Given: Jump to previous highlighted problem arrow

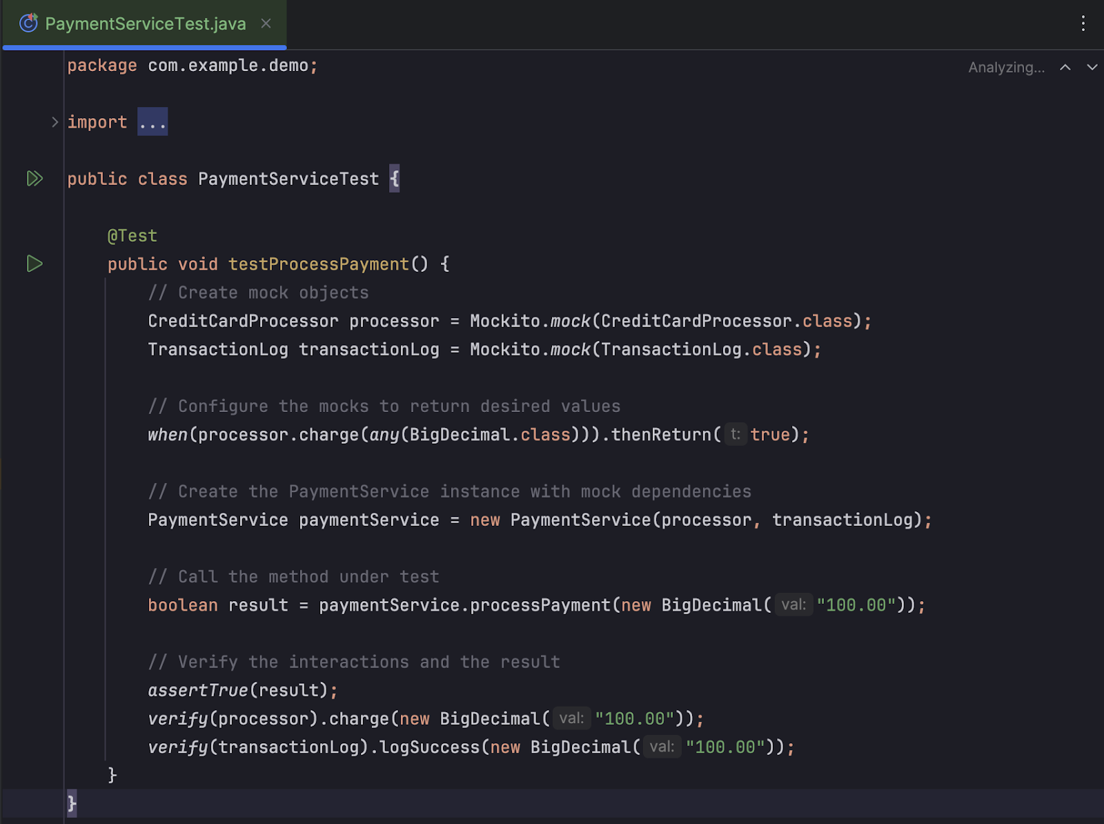Looking at the screenshot, I should click(x=1065, y=68).
